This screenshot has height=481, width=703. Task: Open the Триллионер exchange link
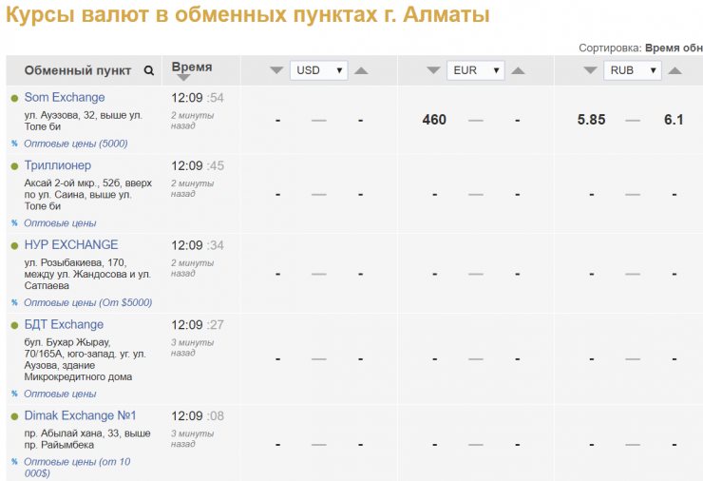tap(58, 165)
